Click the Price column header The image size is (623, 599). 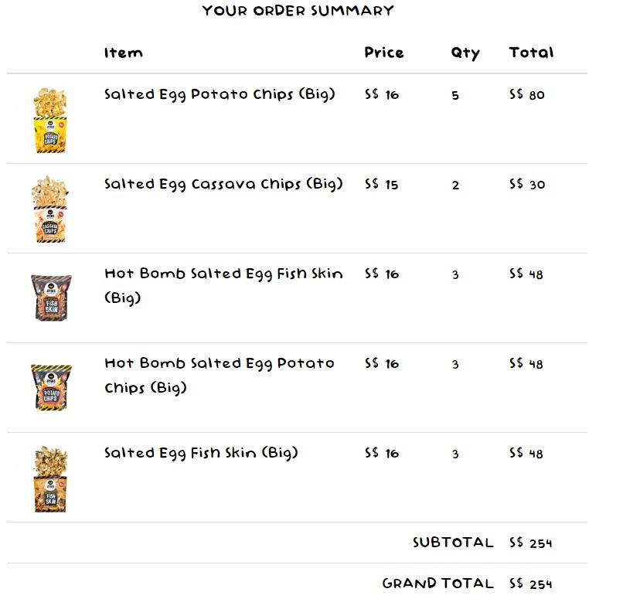(384, 53)
